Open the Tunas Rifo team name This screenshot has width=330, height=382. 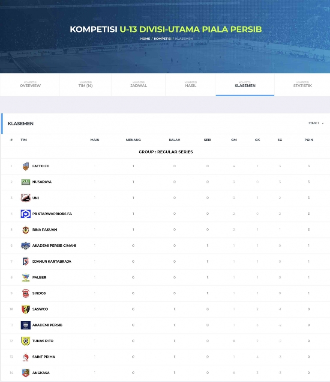pos(43,341)
